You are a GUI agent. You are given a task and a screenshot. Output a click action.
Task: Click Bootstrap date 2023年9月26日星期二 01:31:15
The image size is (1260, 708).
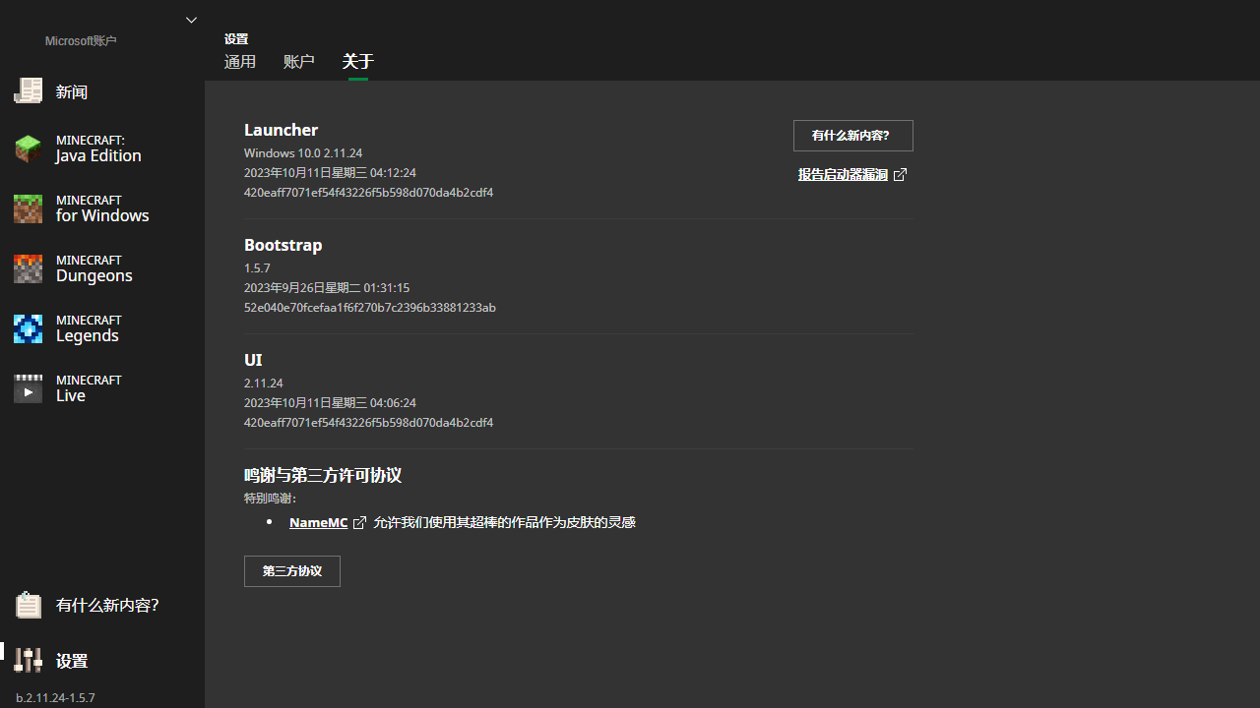coord(327,288)
